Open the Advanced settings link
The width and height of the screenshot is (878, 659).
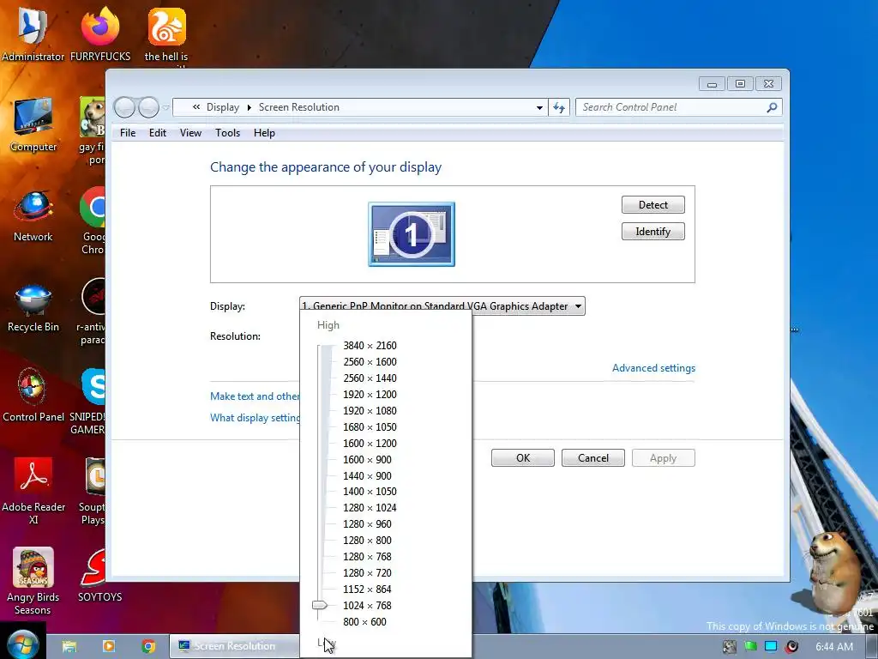click(x=653, y=368)
